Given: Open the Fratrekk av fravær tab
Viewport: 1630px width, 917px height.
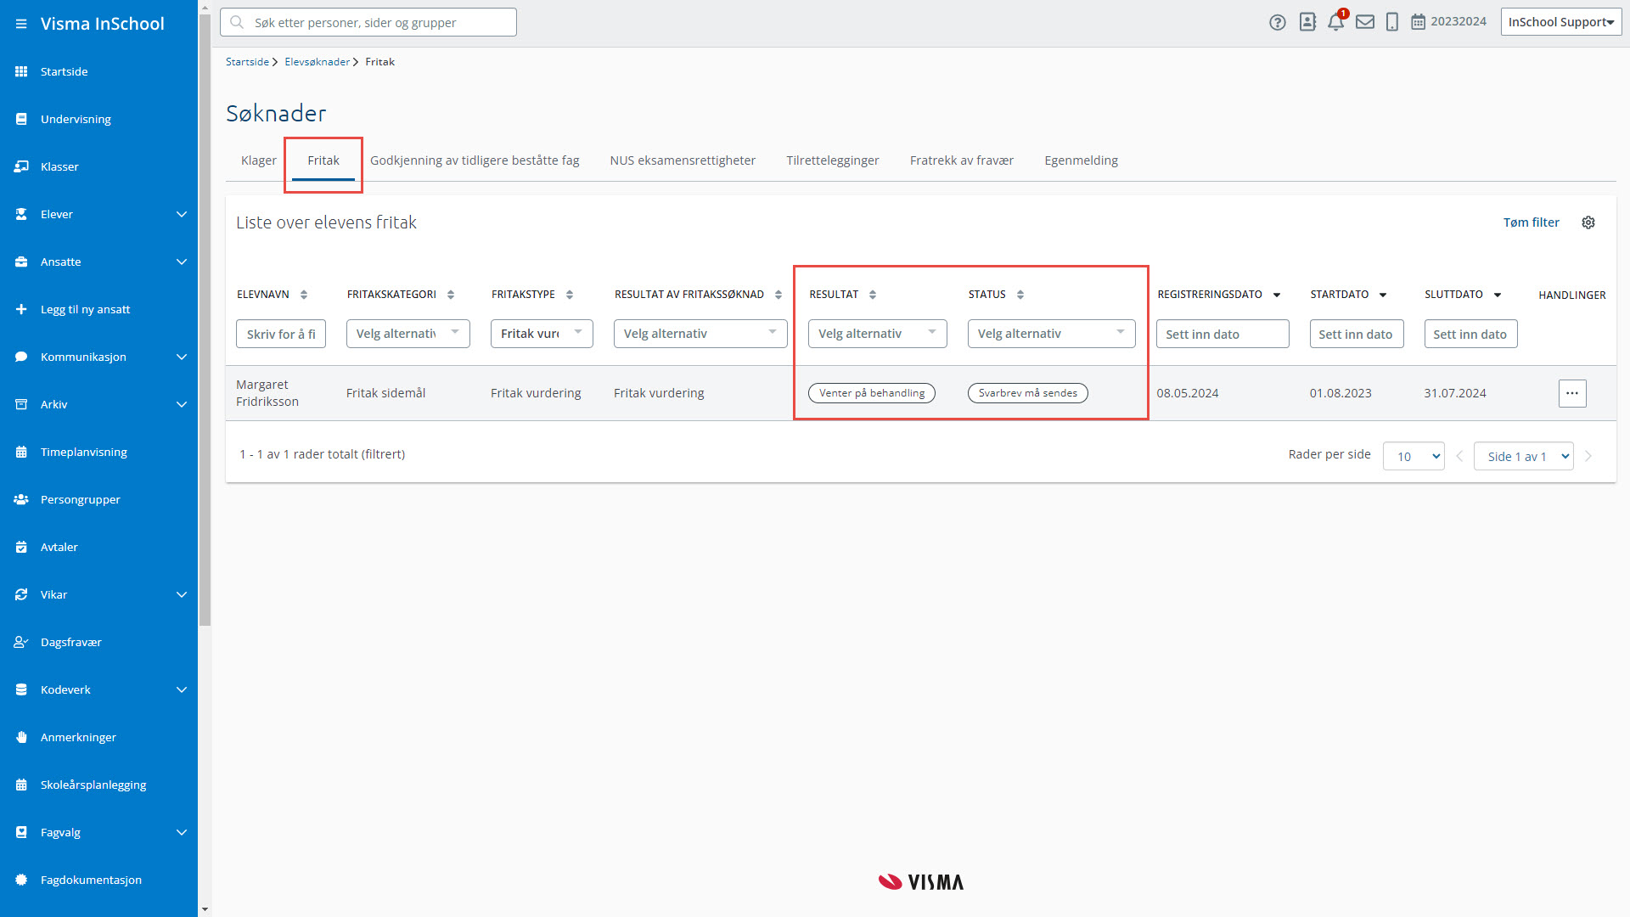Looking at the screenshot, I should point(962,160).
